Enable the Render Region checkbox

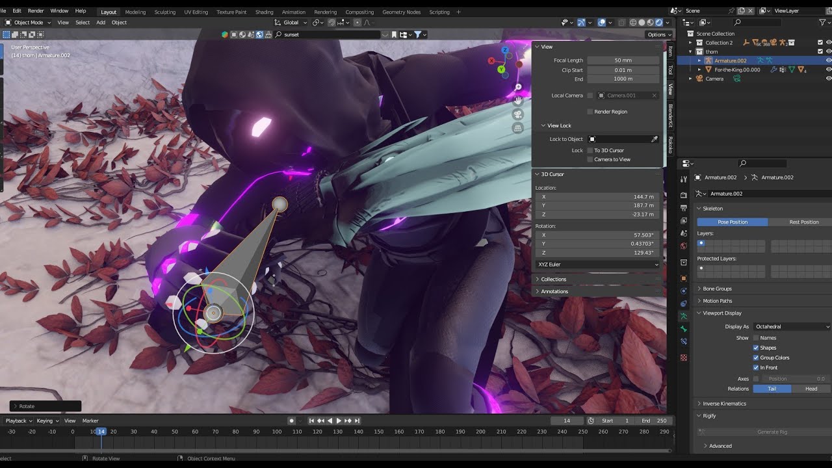coord(590,112)
